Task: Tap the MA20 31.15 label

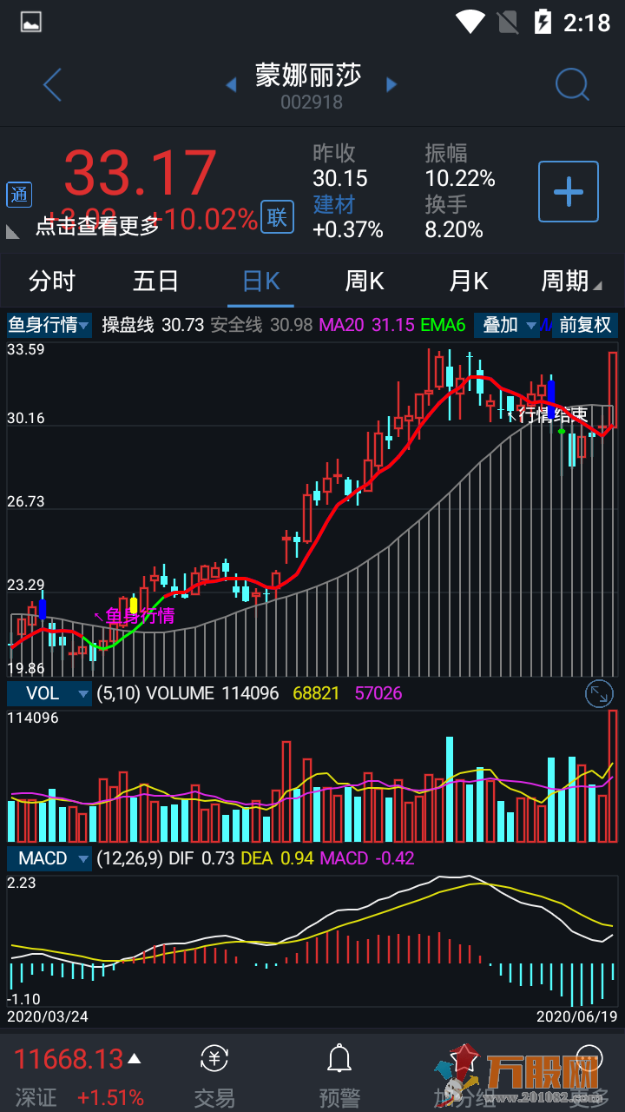Action: click(x=366, y=325)
